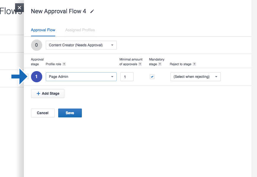This screenshot has height=177, width=257.
Task: Click the blue arrow pointing at stage 1
Action: coord(18,77)
